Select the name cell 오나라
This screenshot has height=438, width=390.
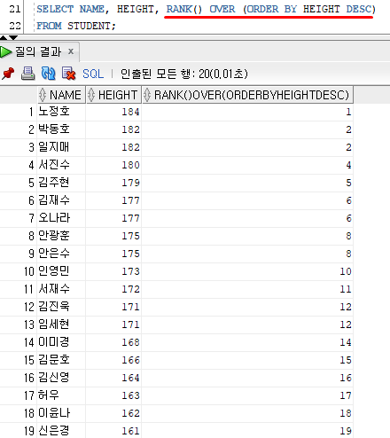tap(61, 218)
